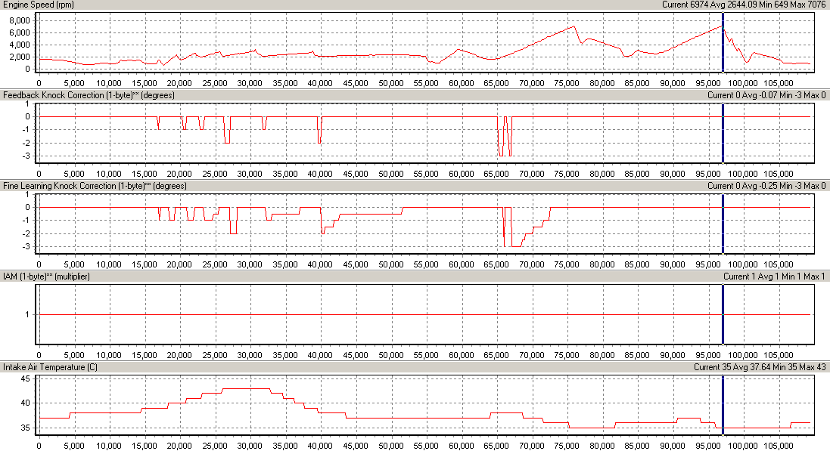
Task: Click the blue cursor in Fine Learning Knock graph
Action: pos(723,227)
